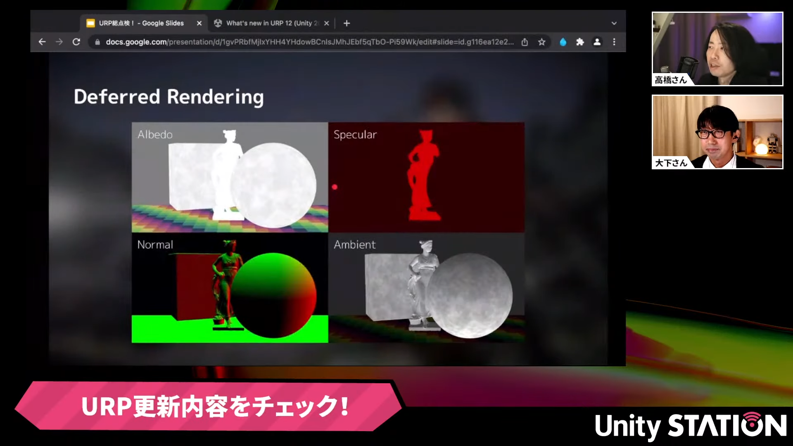Image resolution: width=793 pixels, height=446 pixels.
Task: Click inside the address bar URL
Action: [x=289, y=42]
